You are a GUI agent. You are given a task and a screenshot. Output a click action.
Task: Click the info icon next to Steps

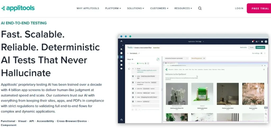point(133,59)
